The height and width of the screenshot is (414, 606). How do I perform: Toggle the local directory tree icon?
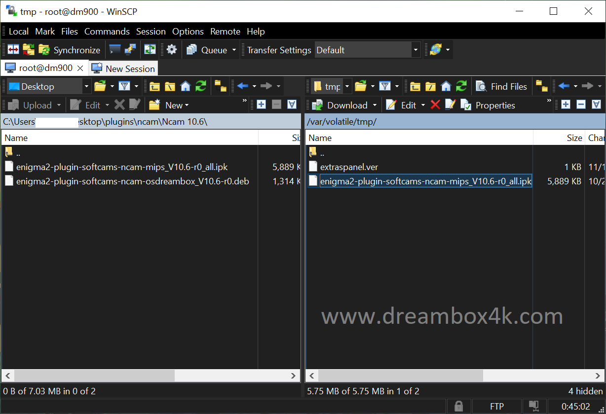[220, 86]
